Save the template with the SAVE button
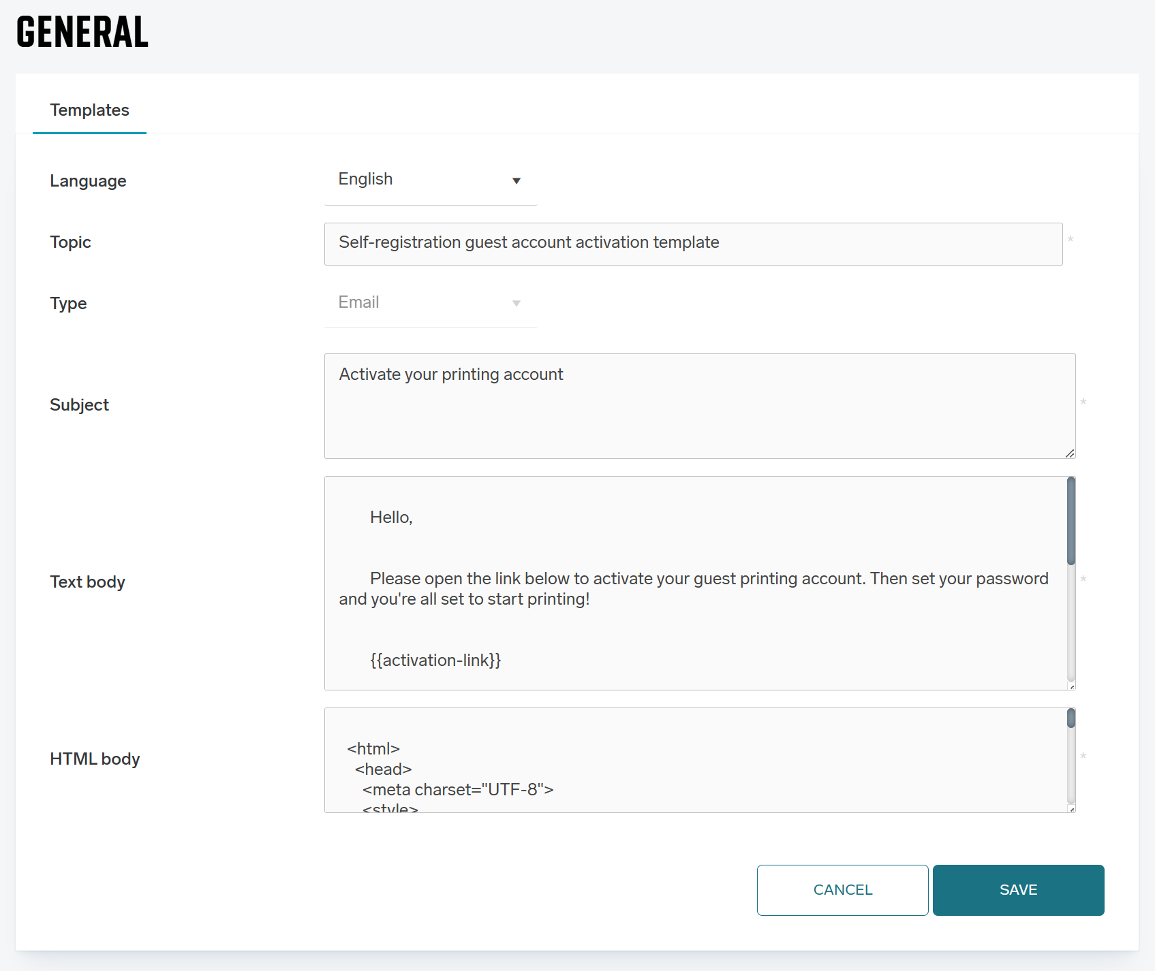The height and width of the screenshot is (971, 1155). pyautogui.click(x=1017, y=890)
